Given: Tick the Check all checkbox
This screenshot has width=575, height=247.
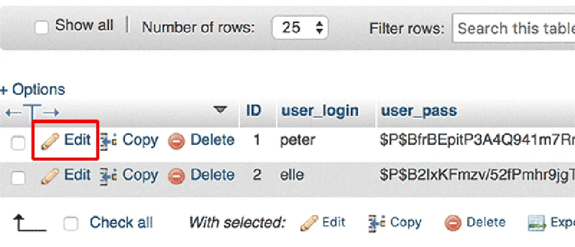Looking at the screenshot, I should 71,223.
